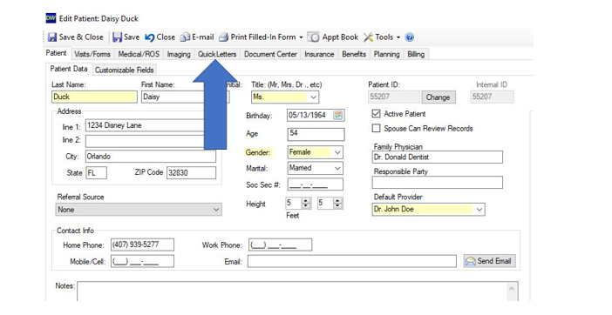Click Print Filled-In Form printer icon

coord(223,37)
